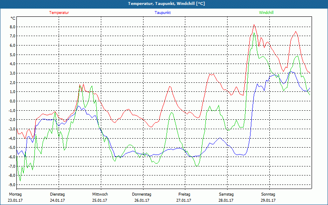
Task: Click the green Windchill legend label
Action: 266,13
